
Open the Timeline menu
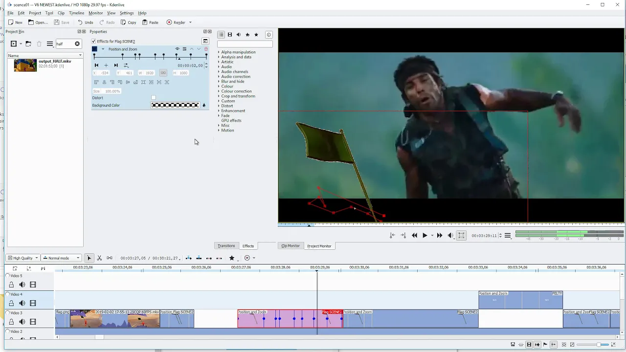tap(76, 13)
